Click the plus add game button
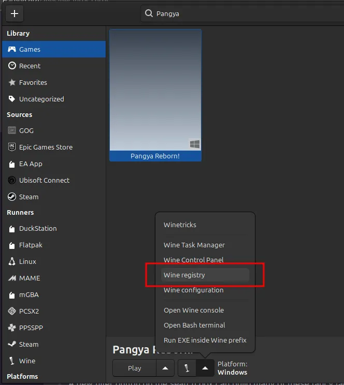Viewport: 344px width, 385px height. [x=15, y=13]
